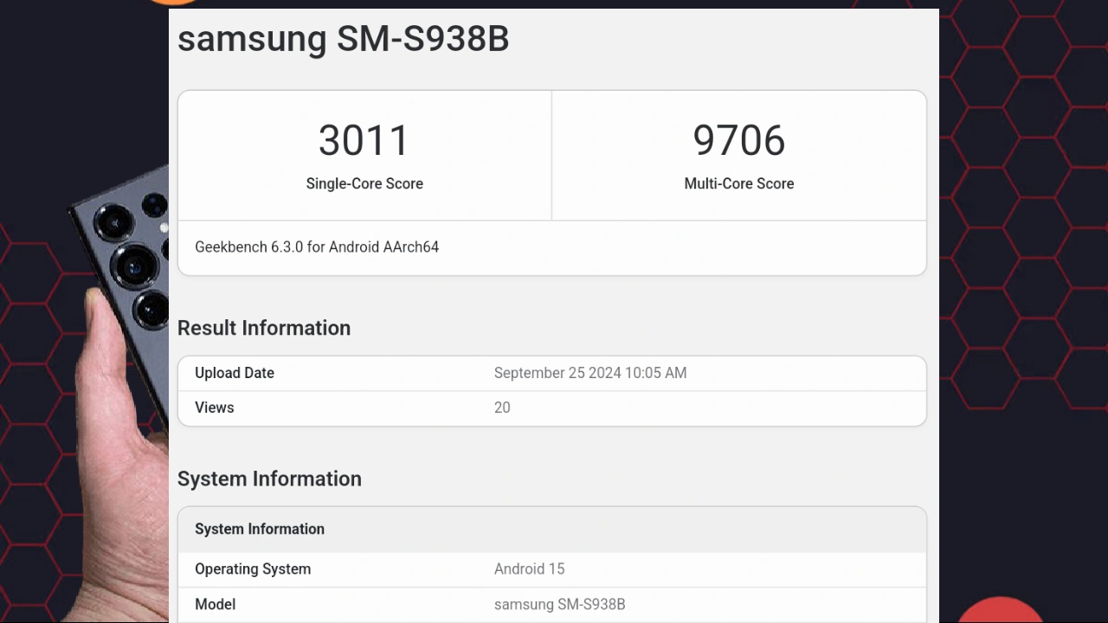Select the Android 15 value
The width and height of the screenshot is (1108, 623).
[530, 569]
